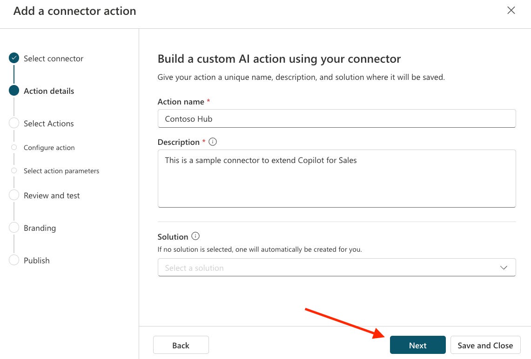The width and height of the screenshot is (531, 359).
Task: Click the Select connector checkmark circle
Action: (x=14, y=58)
